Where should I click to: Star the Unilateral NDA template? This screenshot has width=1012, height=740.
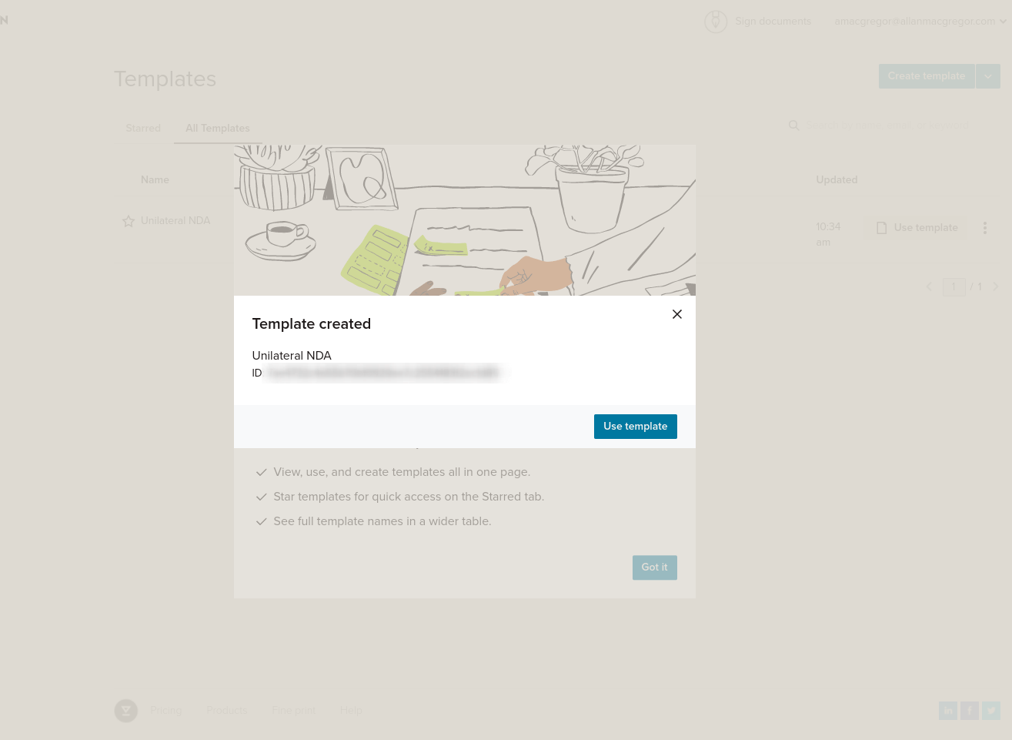point(129,221)
